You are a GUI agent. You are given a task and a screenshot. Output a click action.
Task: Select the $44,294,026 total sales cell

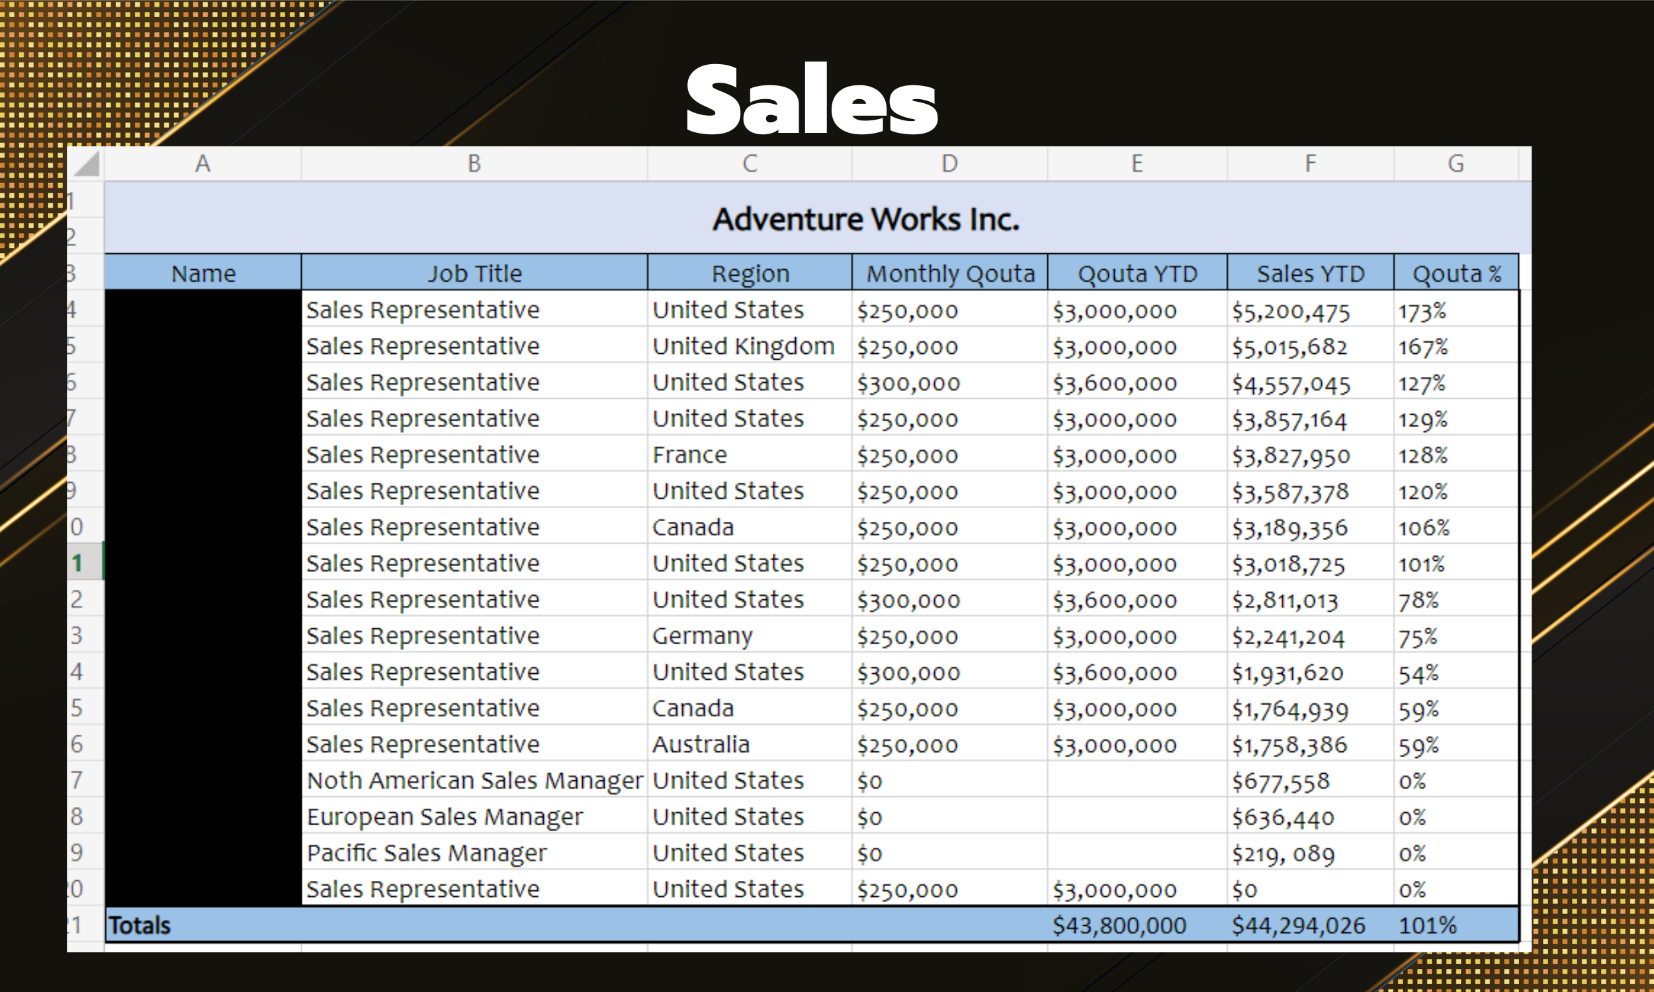[x=1297, y=925]
